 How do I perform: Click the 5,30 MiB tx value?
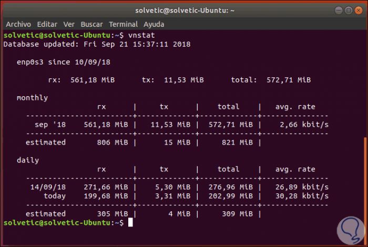[x=173, y=187]
